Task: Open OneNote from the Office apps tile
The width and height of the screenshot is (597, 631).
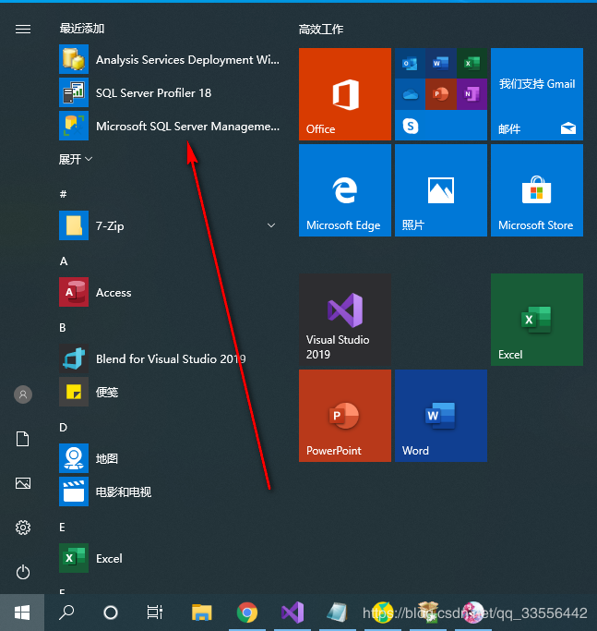Action: 472,94
